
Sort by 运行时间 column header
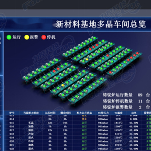pos(50,113)
